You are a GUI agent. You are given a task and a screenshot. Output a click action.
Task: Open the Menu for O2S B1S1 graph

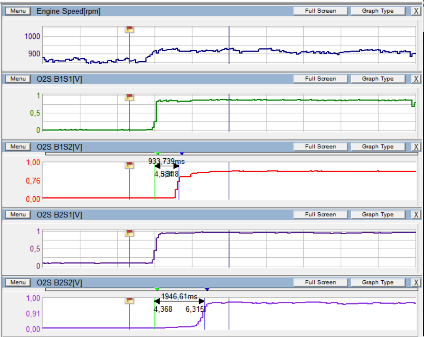point(18,79)
